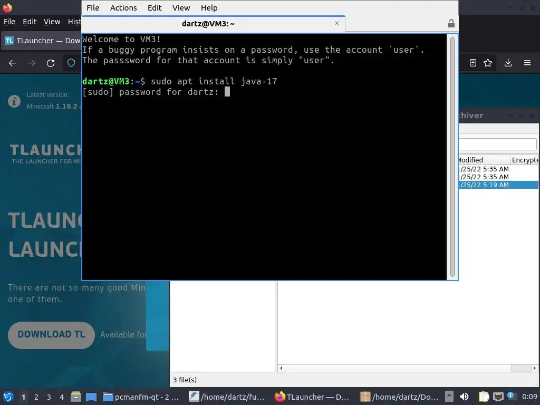540x405 pixels.
Task: Open the application start menu
Action: 8,397
